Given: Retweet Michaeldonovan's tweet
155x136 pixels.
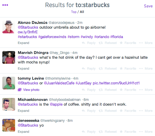Looking at the screenshot, I should (108, 111).
